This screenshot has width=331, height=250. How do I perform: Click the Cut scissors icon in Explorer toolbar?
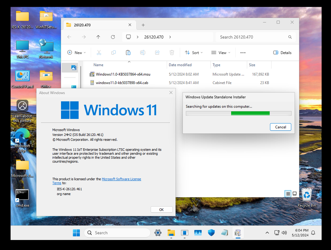[99, 52]
